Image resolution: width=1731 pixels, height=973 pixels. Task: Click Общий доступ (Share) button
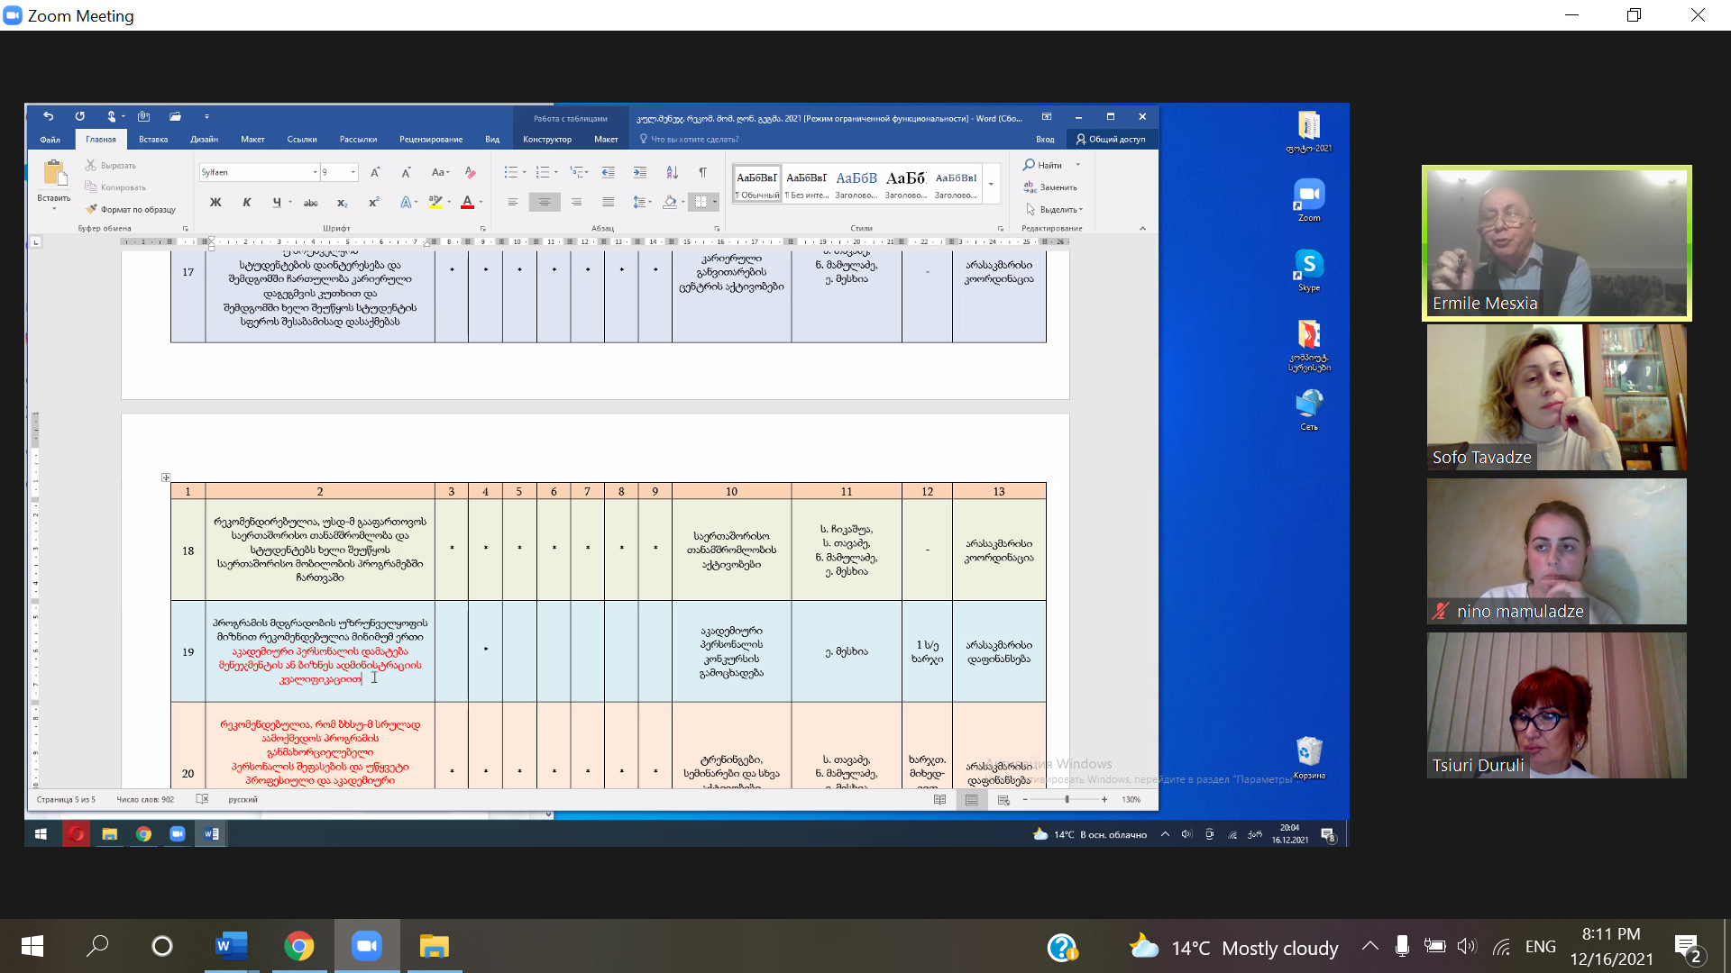[1111, 140]
